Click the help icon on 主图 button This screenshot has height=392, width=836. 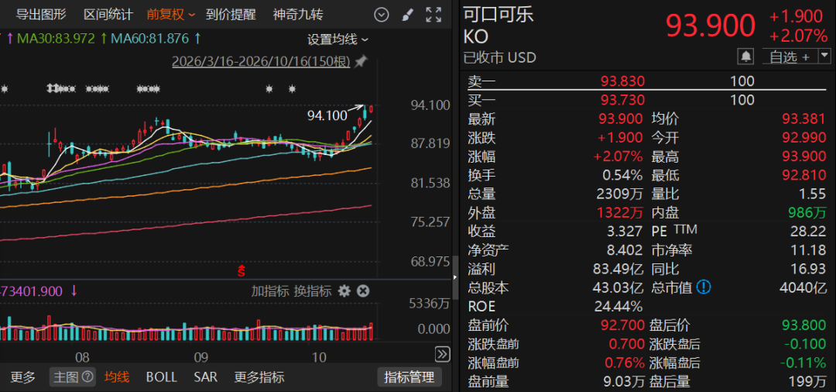[x=88, y=377]
